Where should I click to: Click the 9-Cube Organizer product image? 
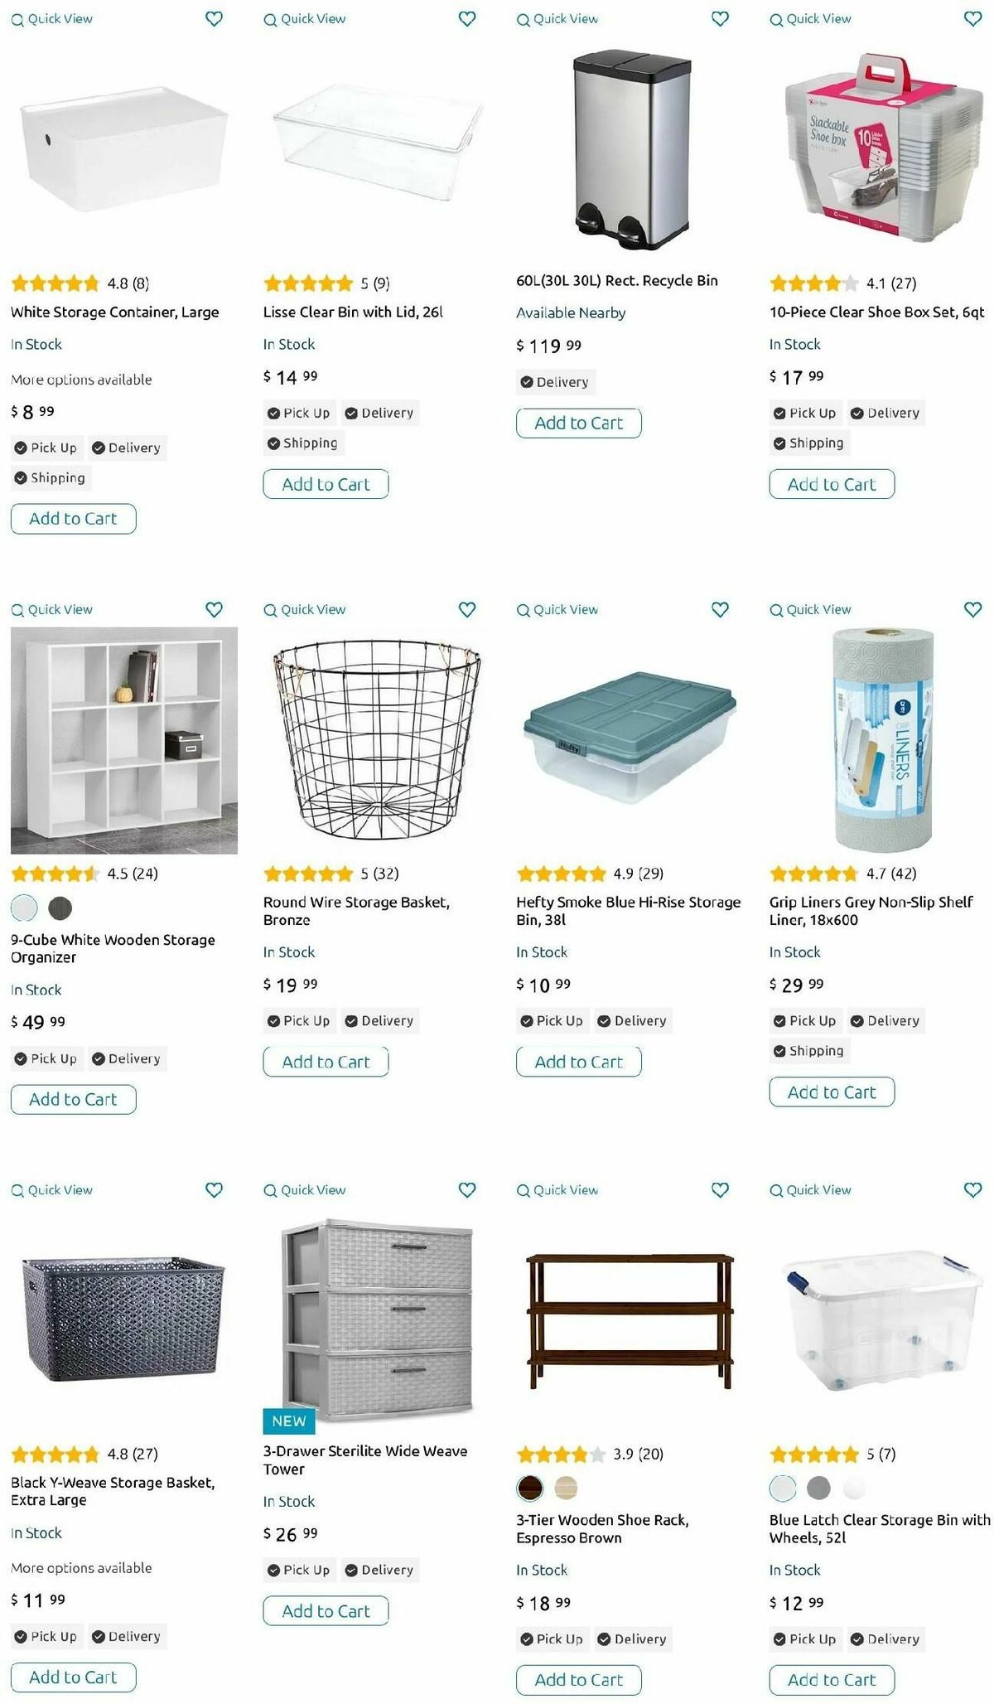pyautogui.click(x=124, y=741)
